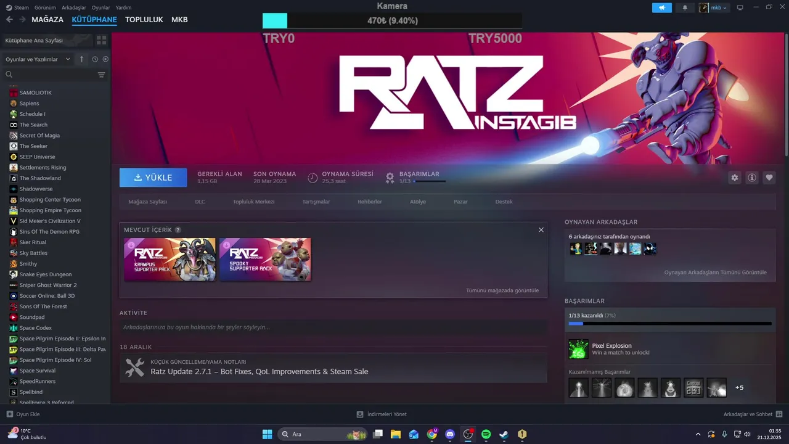Click the Krampus Supporter Pack thumbnail
The image size is (789, 444).
[x=170, y=260]
